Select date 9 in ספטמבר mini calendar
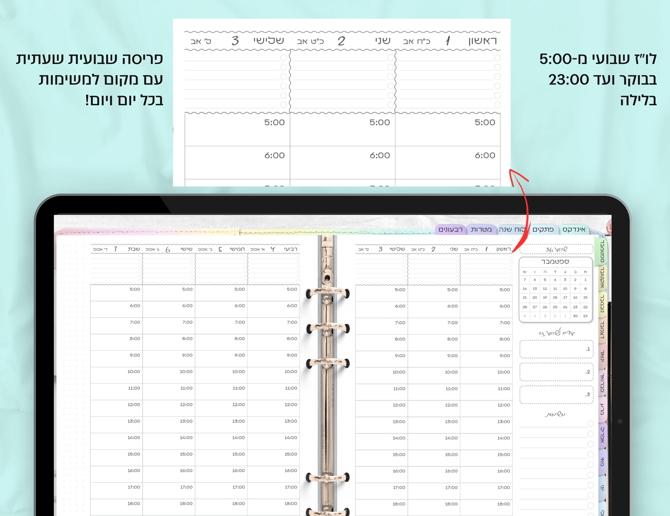Screen dimensions: 670x516 [x=575, y=289]
